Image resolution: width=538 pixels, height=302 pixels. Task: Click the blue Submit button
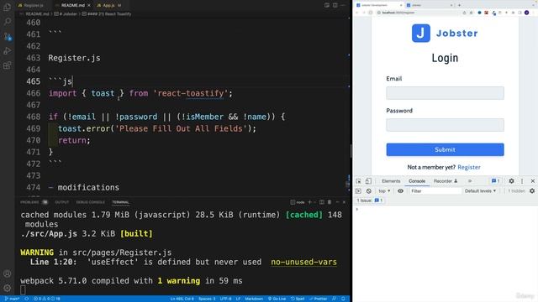point(445,149)
